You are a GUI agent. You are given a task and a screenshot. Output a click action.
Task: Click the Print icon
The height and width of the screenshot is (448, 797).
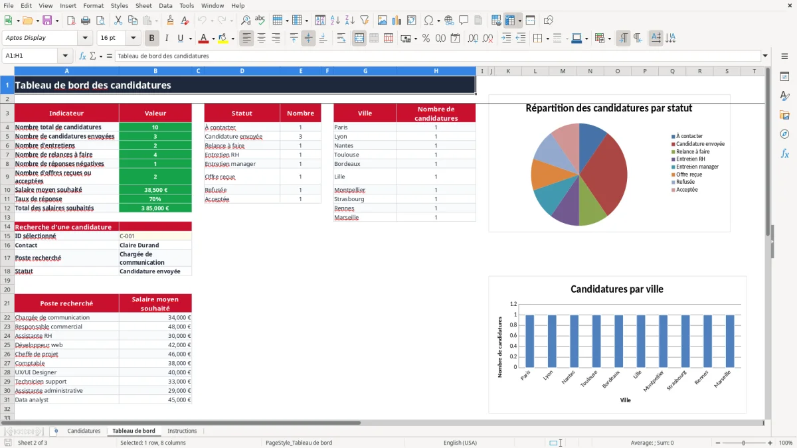click(x=85, y=21)
